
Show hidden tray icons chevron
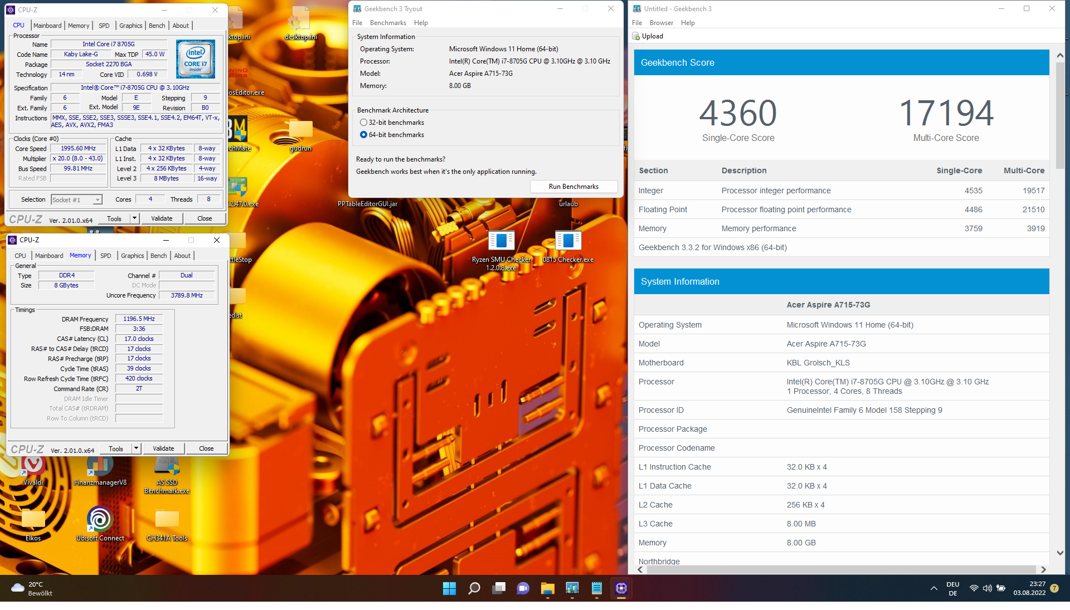pyautogui.click(x=933, y=588)
